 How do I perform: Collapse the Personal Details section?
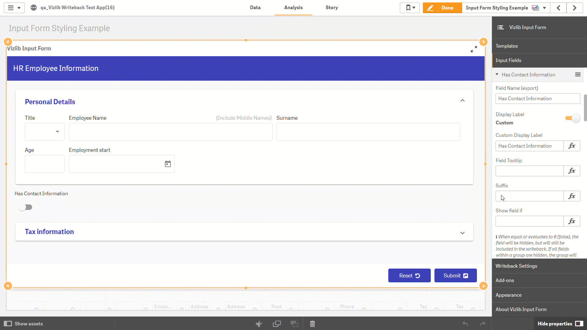463,101
